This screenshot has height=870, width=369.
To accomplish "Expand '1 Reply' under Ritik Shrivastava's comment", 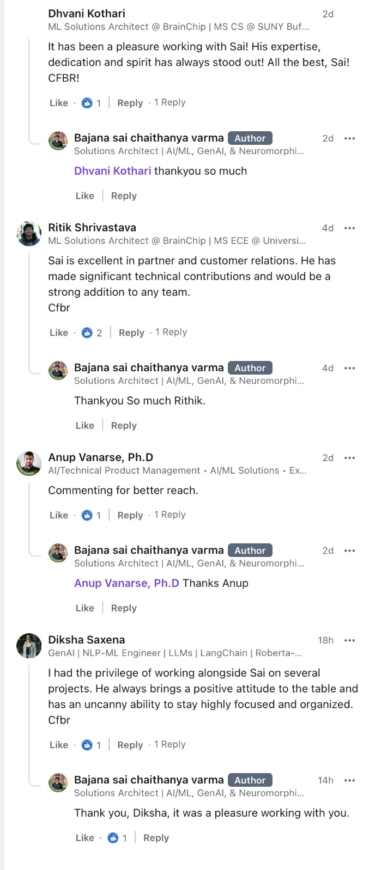I will [171, 332].
